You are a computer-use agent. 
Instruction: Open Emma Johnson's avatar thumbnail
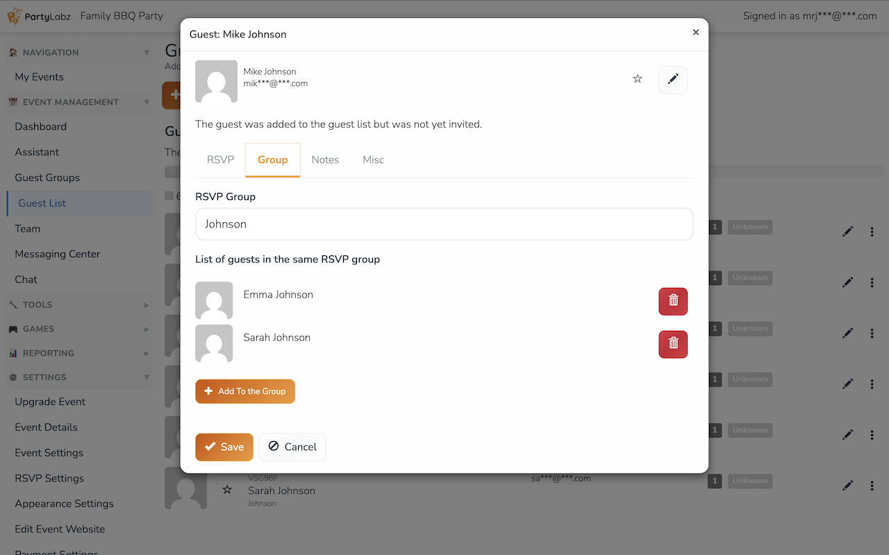(214, 300)
